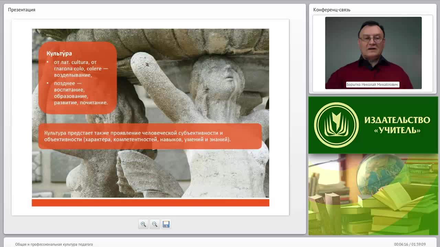Zoom in on the presentation slide

pos(143,224)
